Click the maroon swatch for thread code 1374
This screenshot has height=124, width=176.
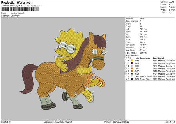pyautogui.click(x=132, y=63)
